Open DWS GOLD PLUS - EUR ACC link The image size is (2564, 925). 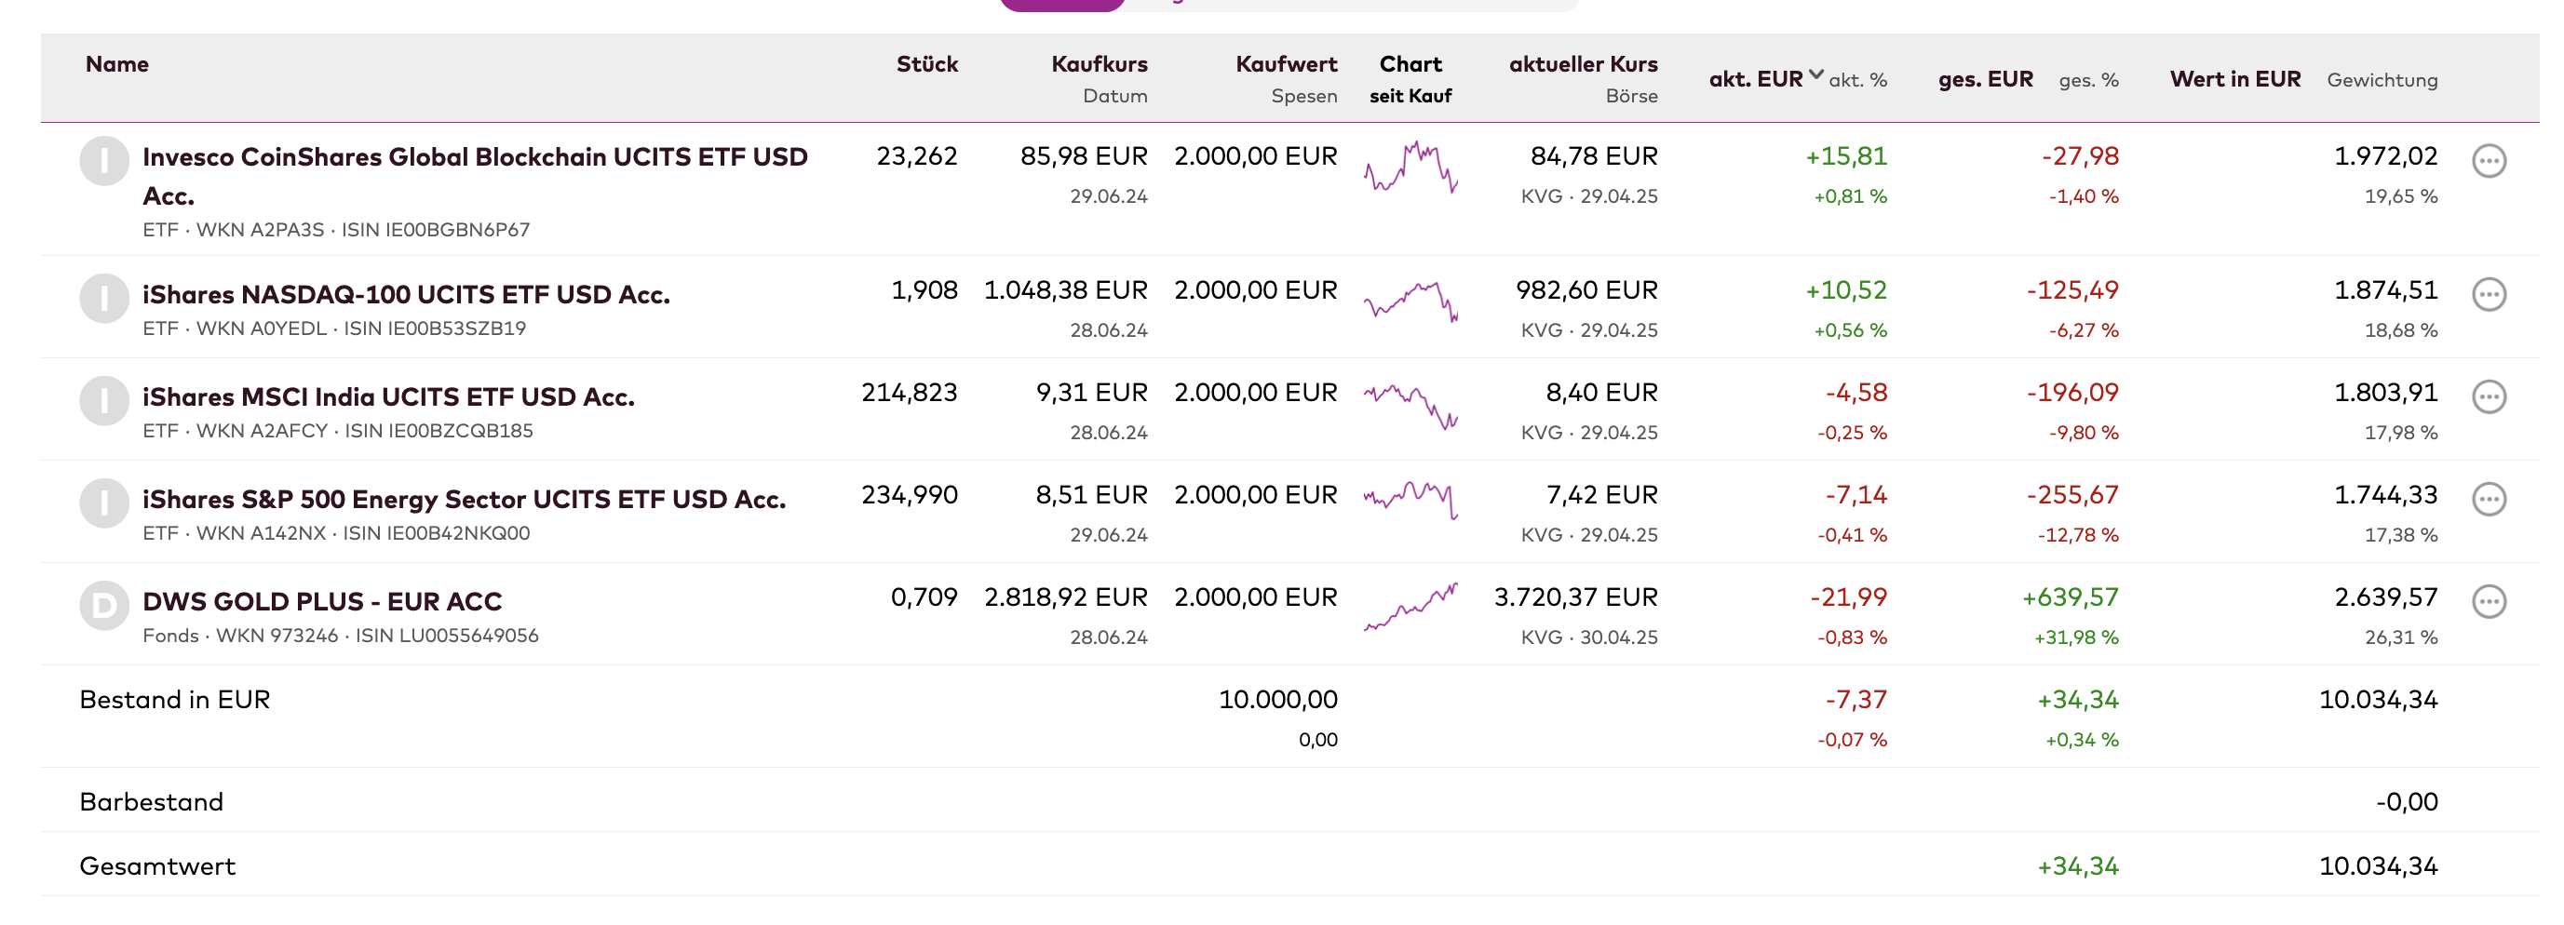pos(321,602)
